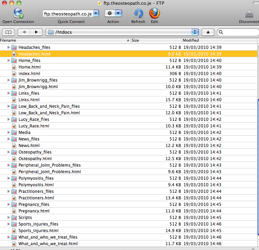The width and height of the screenshot is (259, 250).
Task: Click the title bar duck proxy icon
Action: click(x=99, y=3)
